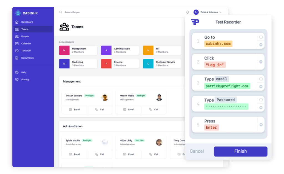Open Dashboard in the sidebar
Viewport: 284px width, 174px height.
coord(27,22)
